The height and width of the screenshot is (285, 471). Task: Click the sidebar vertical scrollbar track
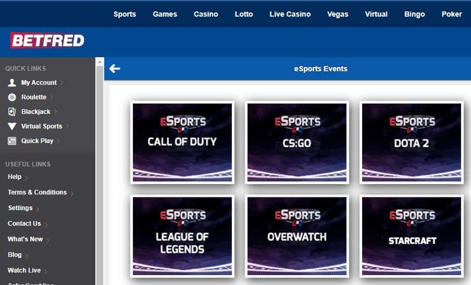tap(100, 175)
